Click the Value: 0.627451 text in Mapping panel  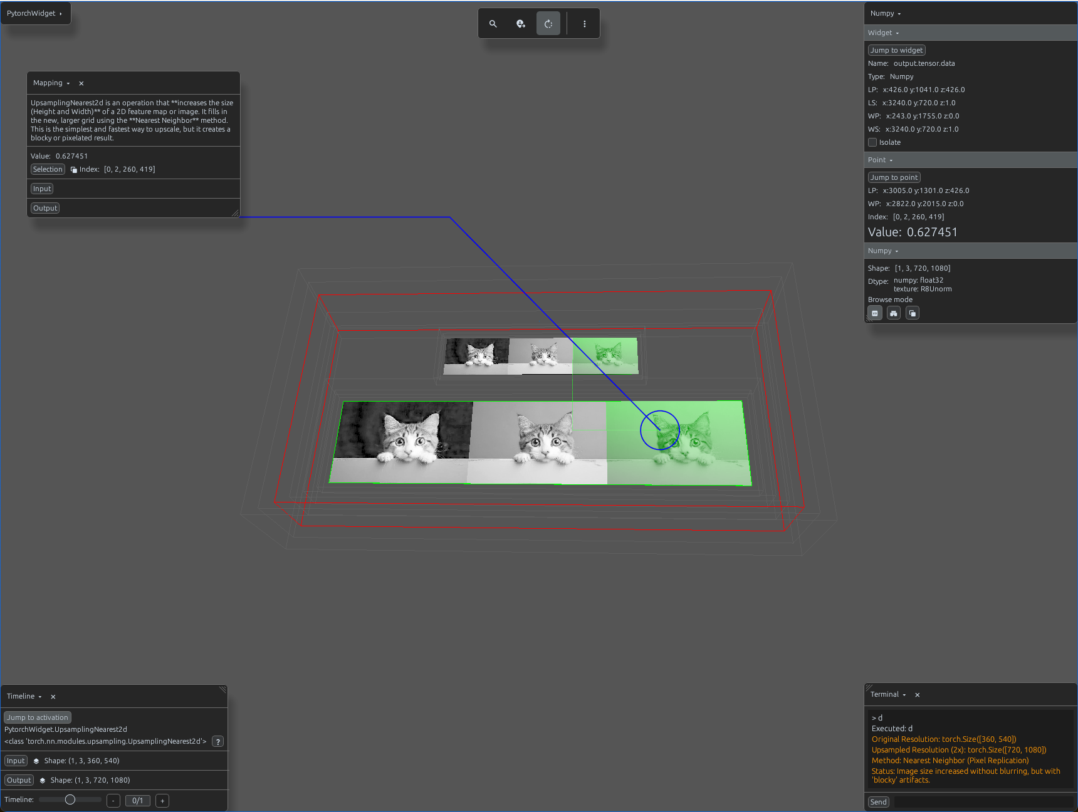pos(60,156)
